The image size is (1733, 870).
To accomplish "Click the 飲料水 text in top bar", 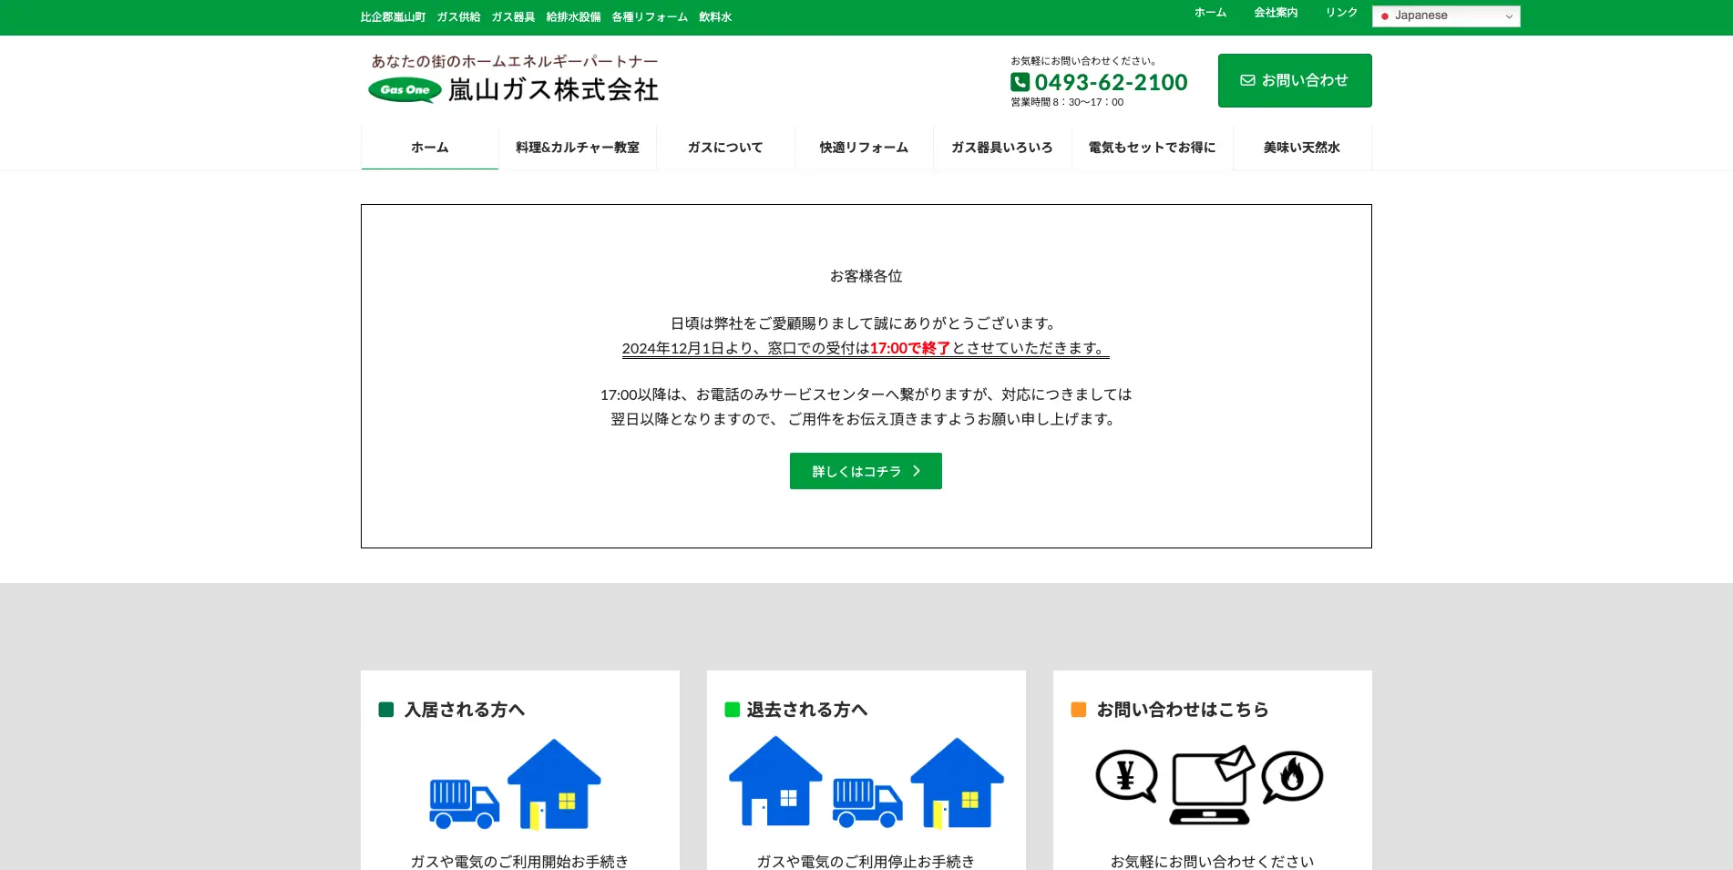I will (715, 17).
